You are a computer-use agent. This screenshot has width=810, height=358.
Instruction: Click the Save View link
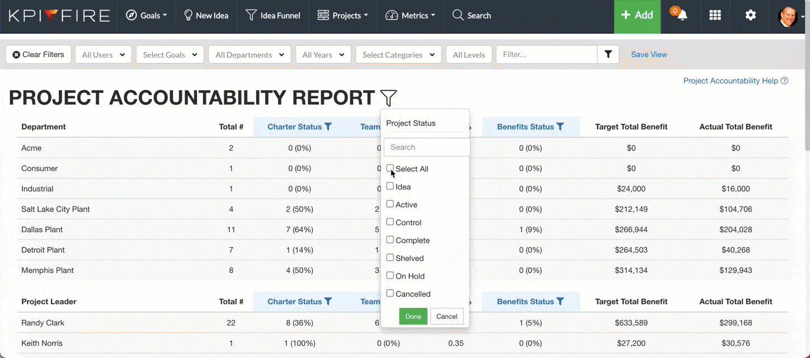tap(649, 54)
